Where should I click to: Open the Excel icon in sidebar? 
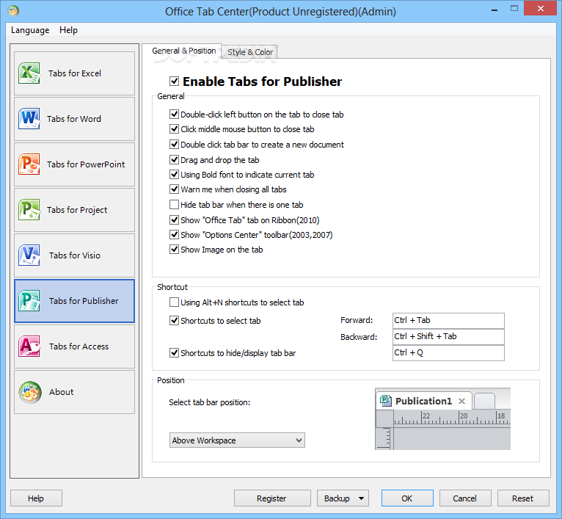(x=29, y=73)
